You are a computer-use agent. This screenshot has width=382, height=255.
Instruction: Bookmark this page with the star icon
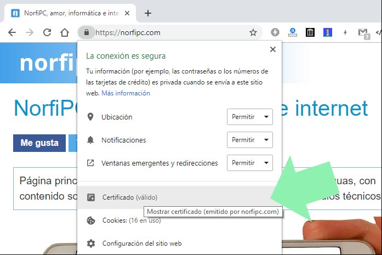point(253,32)
